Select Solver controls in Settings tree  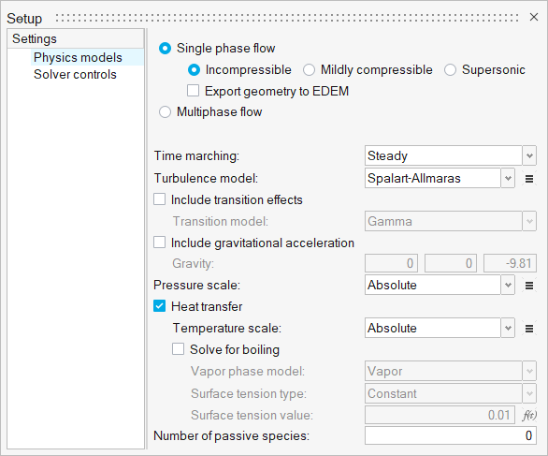coord(75,74)
